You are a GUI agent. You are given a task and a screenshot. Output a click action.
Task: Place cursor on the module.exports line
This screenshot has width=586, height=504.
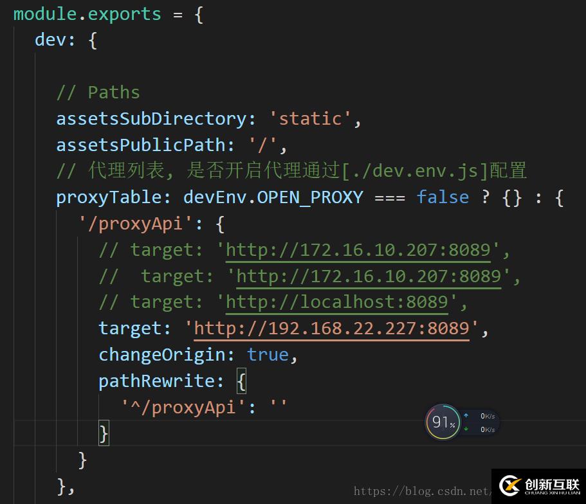click(87, 14)
